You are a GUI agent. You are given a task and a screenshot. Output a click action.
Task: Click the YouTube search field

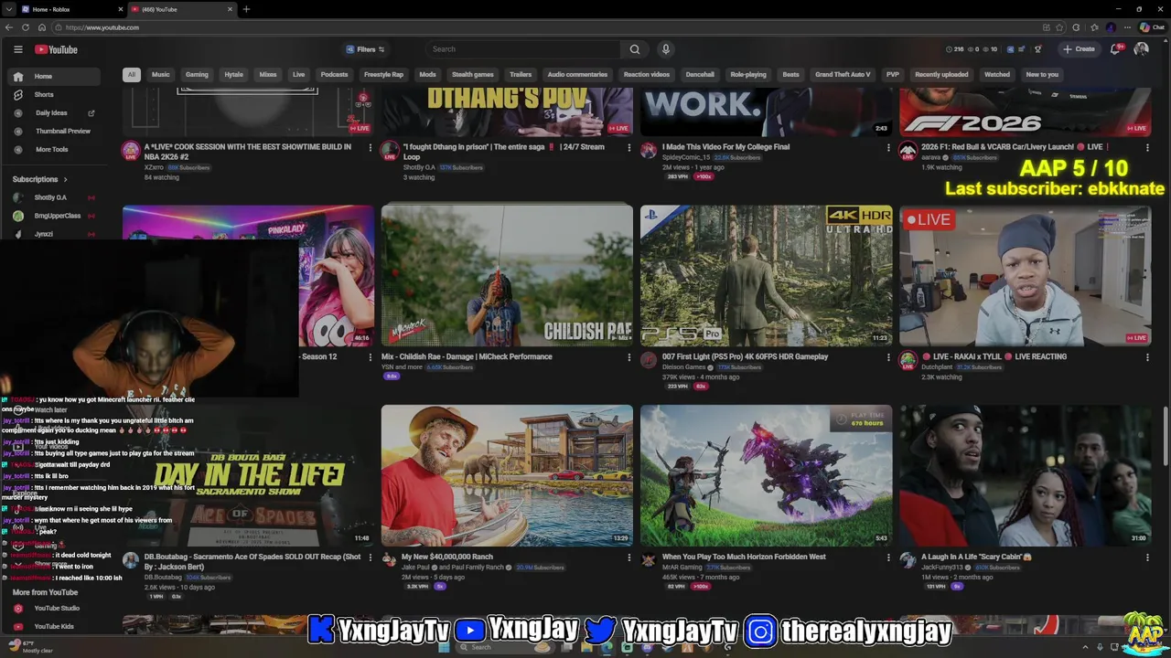(x=522, y=49)
